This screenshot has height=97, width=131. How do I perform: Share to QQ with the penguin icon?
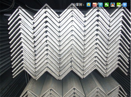pos(113,5)
